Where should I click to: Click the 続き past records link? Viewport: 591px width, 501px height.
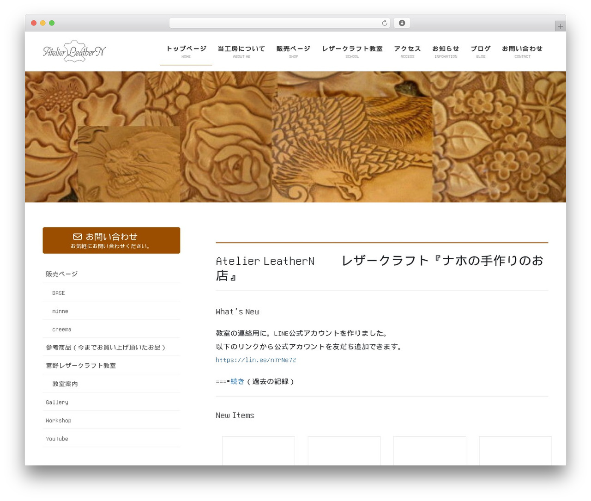pyautogui.click(x=237, y=381)
